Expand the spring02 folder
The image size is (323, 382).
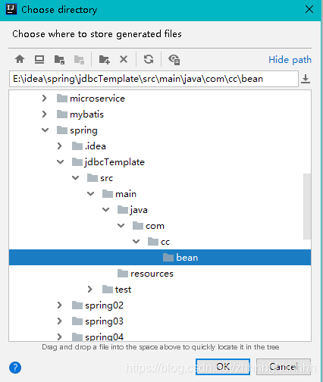pyautogui.click(x=60, y=305)
